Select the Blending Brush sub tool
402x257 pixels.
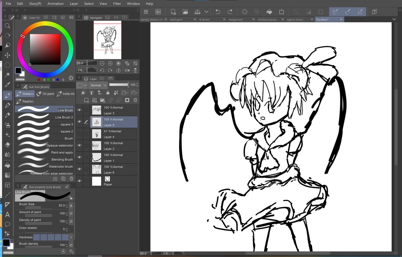(45, 159)
